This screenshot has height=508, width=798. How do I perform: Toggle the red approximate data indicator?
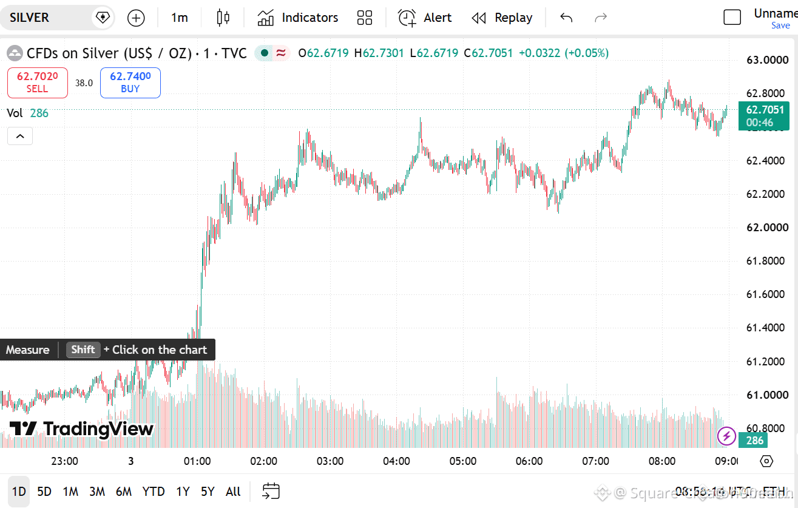point(281,53)
